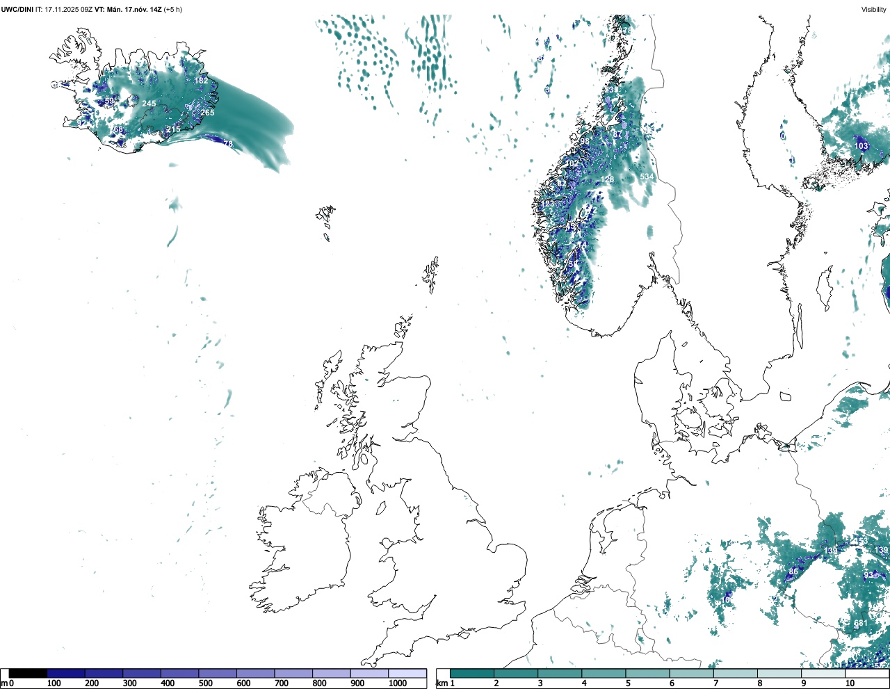The image size is (890, 689).
Task: Click the '534' value over eastern Norway
Action: pyautogui.click(x=647, y=177)
